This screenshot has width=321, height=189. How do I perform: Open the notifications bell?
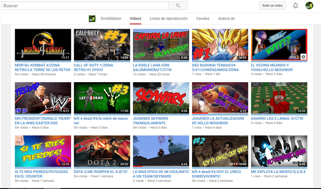(x=295, y=6)
